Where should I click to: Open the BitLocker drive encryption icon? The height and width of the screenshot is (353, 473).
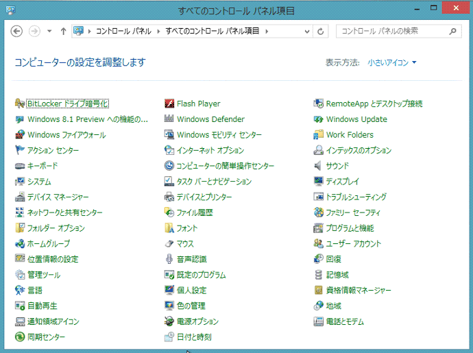click(20, 104)
